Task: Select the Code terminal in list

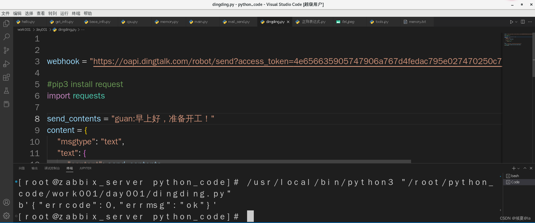Action: click(x=519, y=182)
